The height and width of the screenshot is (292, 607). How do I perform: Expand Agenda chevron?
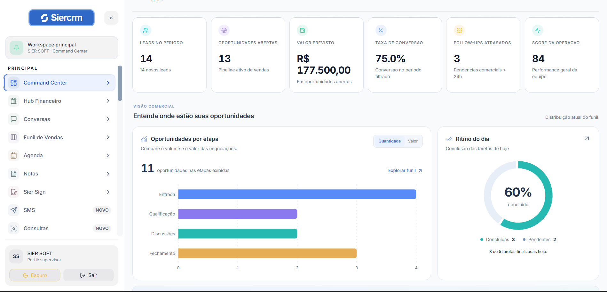coord(108,156)
